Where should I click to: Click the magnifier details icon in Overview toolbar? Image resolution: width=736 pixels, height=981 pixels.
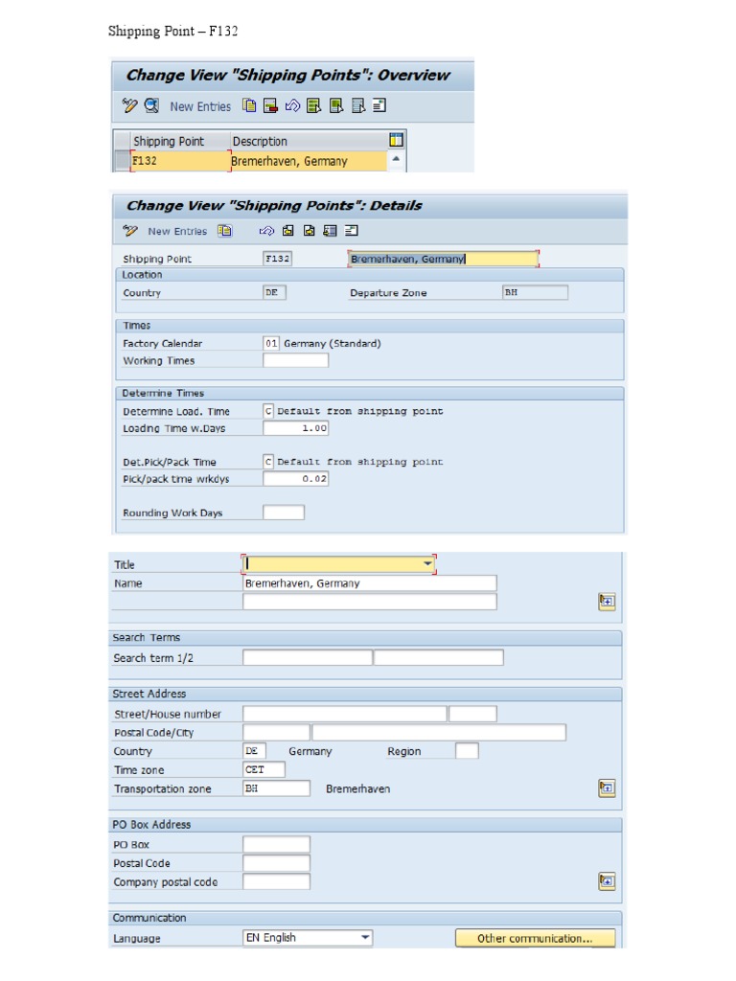point(151,105)
